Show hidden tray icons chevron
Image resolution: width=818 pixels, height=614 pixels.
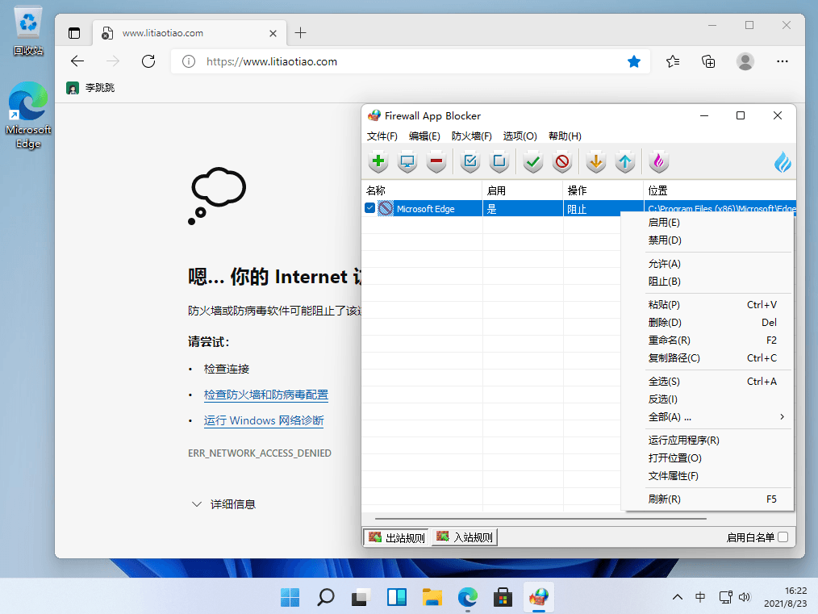(x=677, y=597)
